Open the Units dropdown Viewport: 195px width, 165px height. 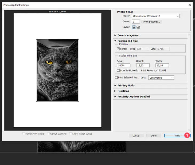pos(161,78)
